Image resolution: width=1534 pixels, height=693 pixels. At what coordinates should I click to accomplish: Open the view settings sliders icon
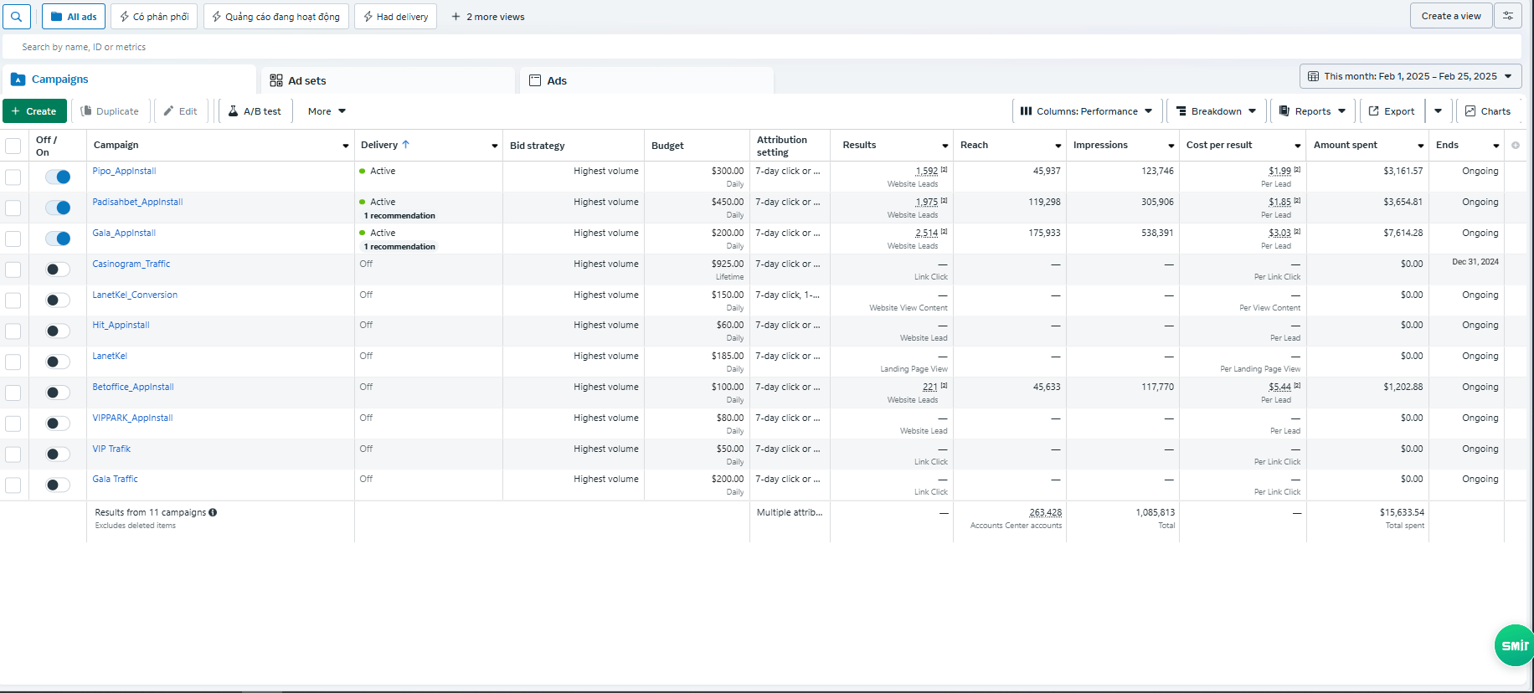click(x=1508, y=16)
